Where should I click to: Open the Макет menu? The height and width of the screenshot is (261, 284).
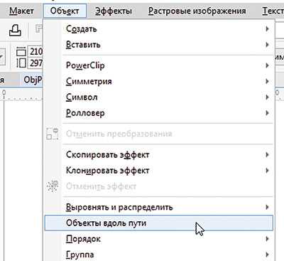[21, 11]
